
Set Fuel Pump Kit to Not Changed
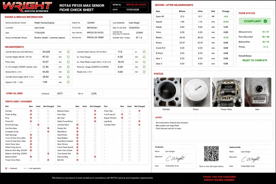coord(139,114)
